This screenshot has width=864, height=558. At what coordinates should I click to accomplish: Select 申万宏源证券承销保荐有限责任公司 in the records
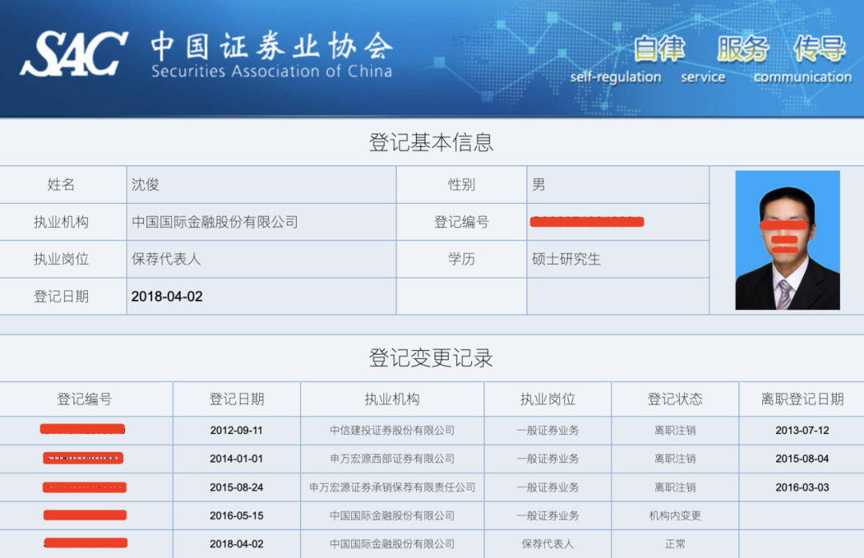point(392,487)
